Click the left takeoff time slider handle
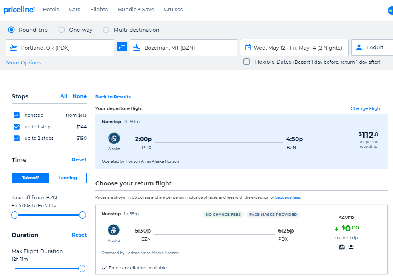Image resolution: width=393 pixels, height=277 pixels. [15, 215]
